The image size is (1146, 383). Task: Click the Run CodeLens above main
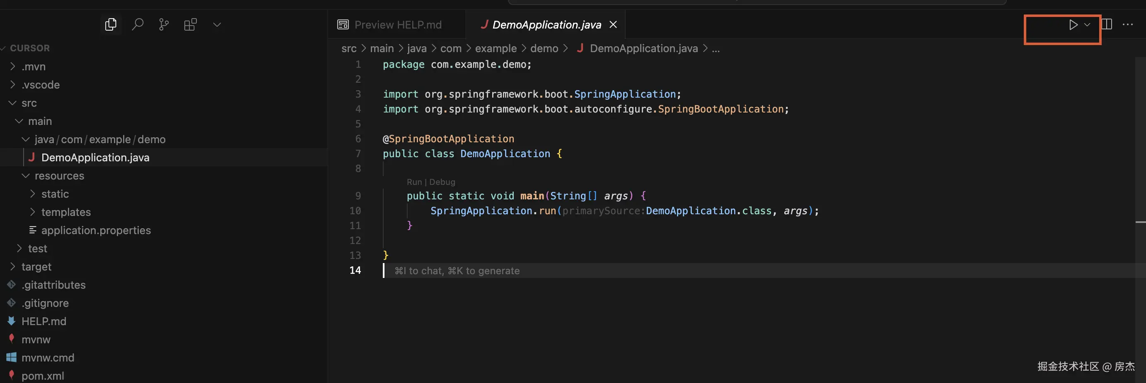click(414, 182)
